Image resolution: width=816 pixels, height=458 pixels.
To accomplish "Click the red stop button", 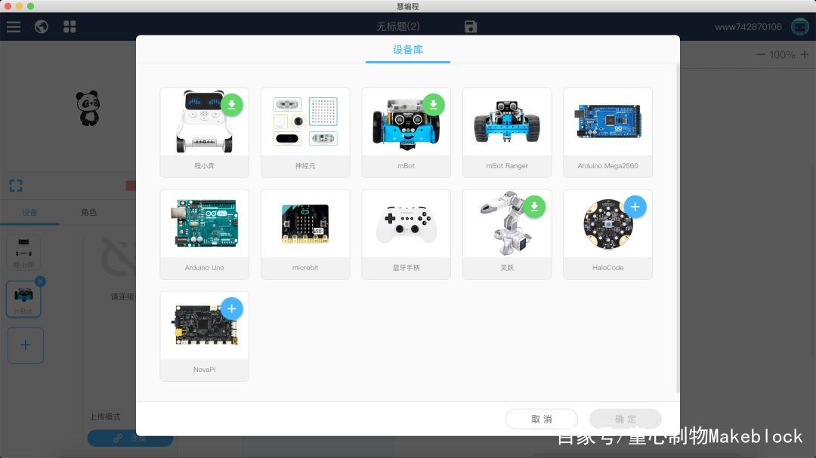I will [131, 186].
